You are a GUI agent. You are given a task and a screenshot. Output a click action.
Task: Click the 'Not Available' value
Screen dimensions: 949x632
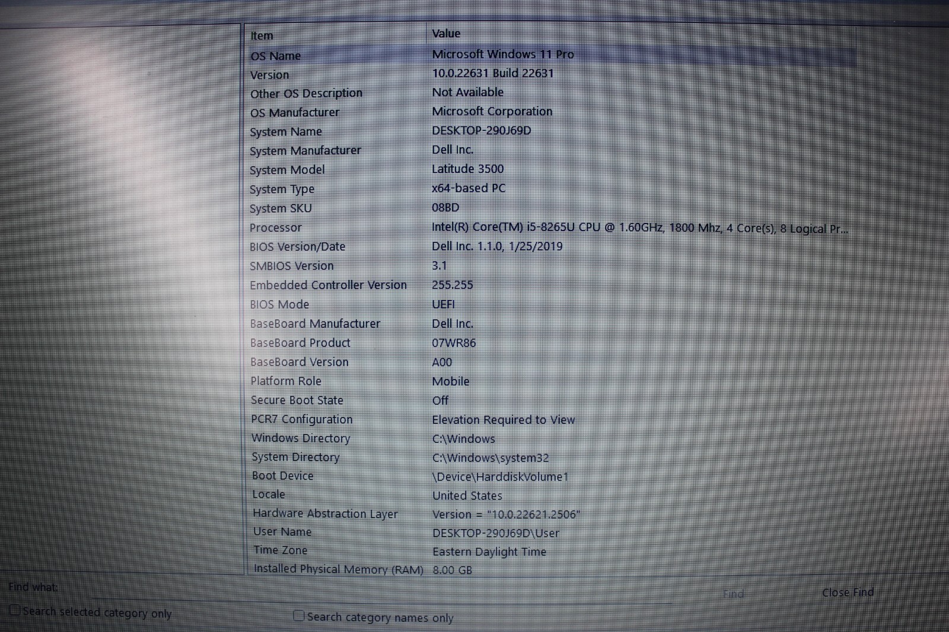[467, 92]
